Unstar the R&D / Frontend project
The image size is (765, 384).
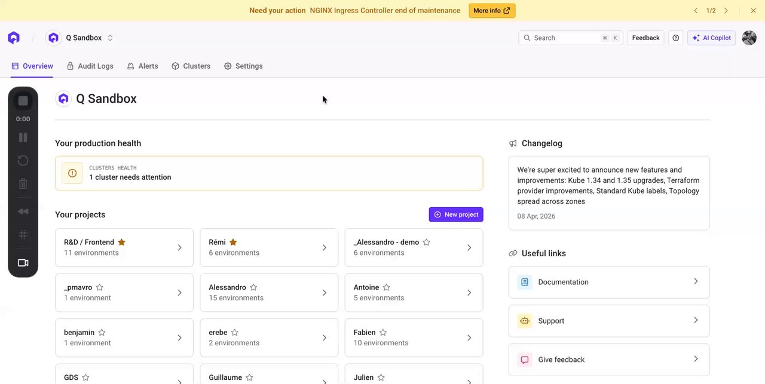[121, 242]
